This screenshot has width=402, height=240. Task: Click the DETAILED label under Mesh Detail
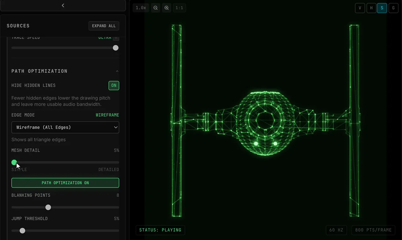(x=109, y=170)
